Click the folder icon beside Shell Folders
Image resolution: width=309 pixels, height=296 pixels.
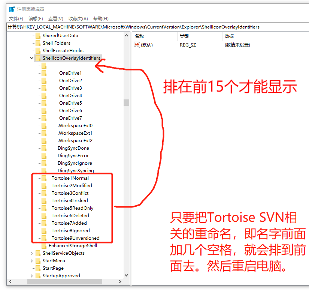point(38,43)
